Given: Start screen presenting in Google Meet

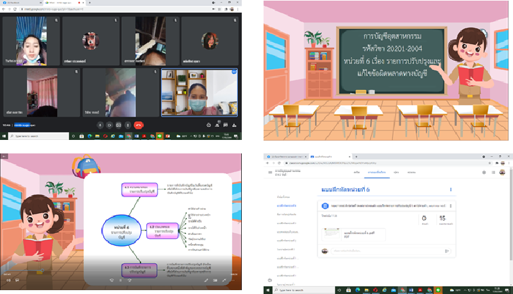Looking at the screenshot, I should click(119, 124).
